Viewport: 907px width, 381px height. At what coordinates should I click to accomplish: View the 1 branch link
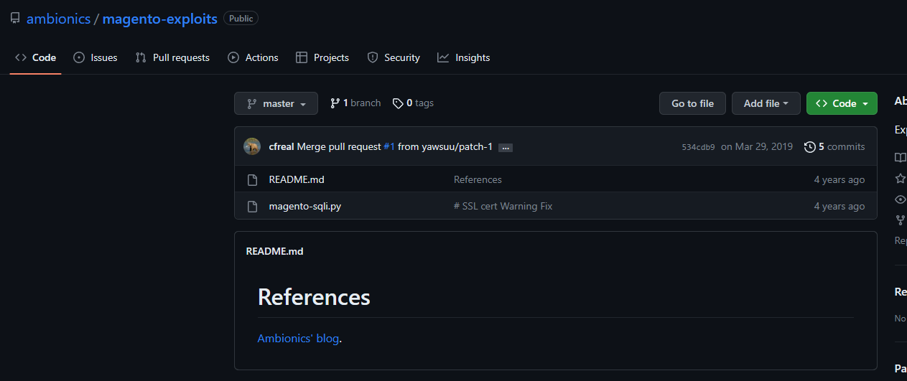pyautogui.click(x=355, y=103)
